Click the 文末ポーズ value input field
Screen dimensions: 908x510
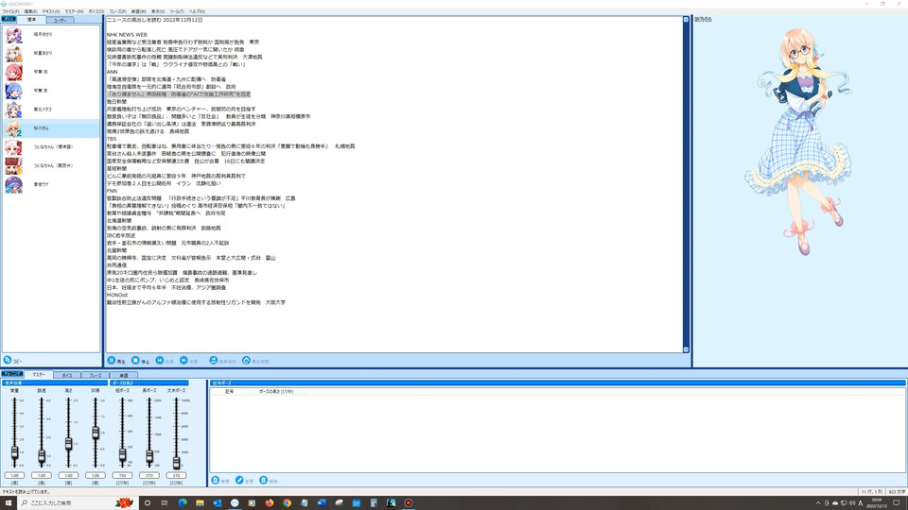coord(176,475)
